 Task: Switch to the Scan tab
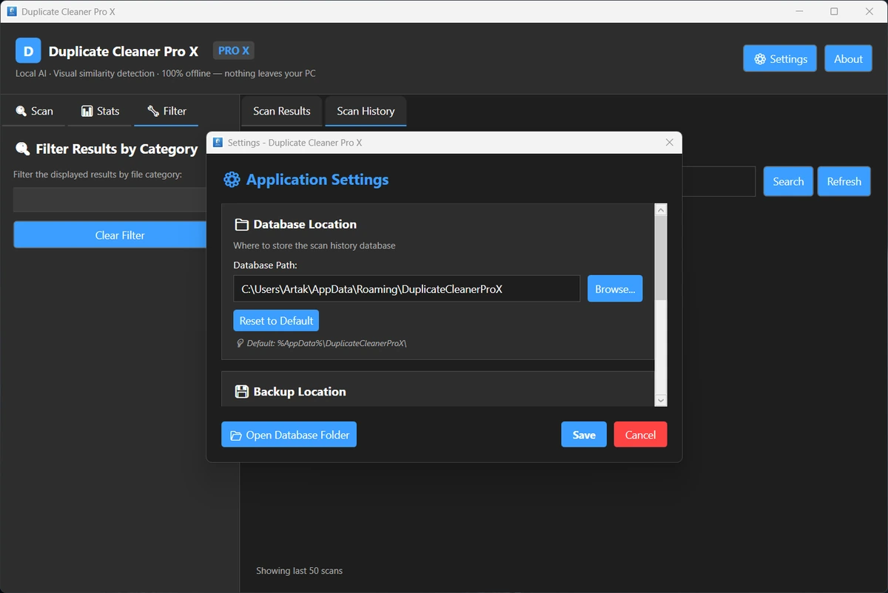[34, 111]
